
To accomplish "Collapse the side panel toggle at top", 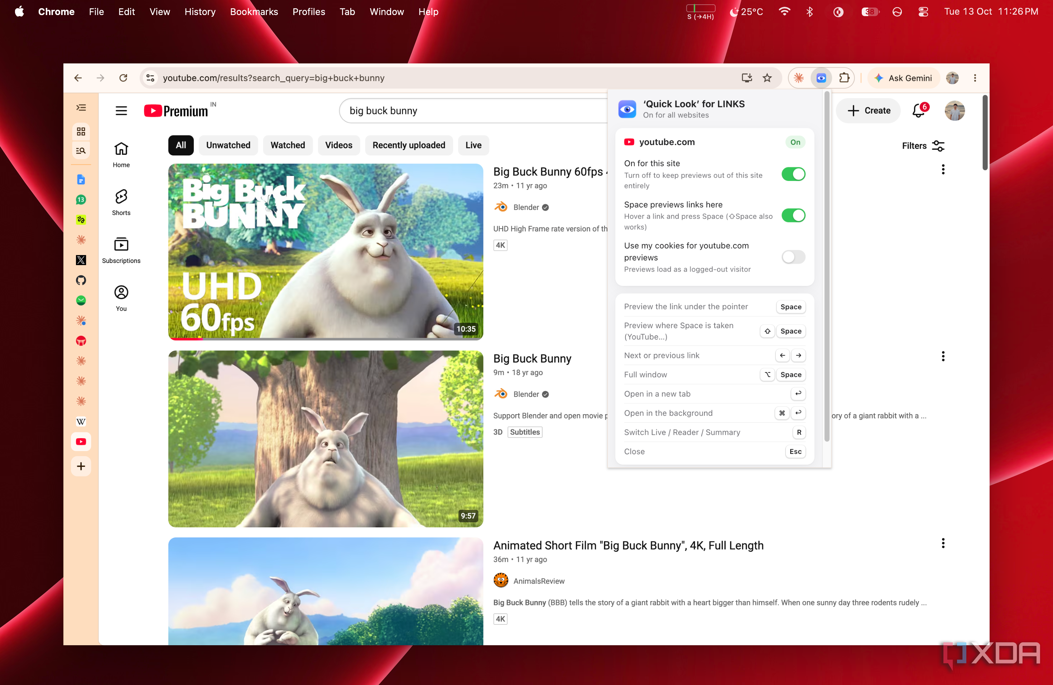I will [x=81, y=107].
